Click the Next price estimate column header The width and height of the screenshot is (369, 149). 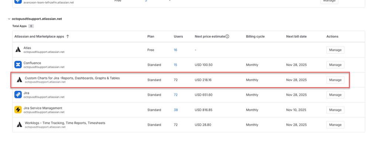coord(210,37)
